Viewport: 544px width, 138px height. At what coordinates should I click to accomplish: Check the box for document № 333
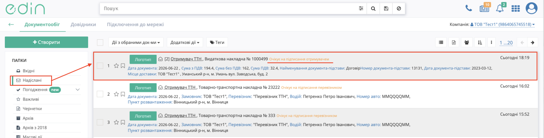pyautogui.click(x=100, y=122)
